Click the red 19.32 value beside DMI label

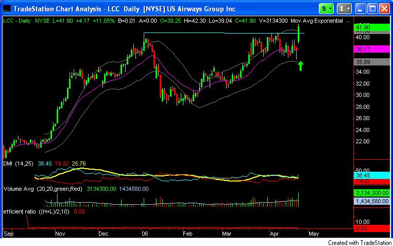(62, 163)
